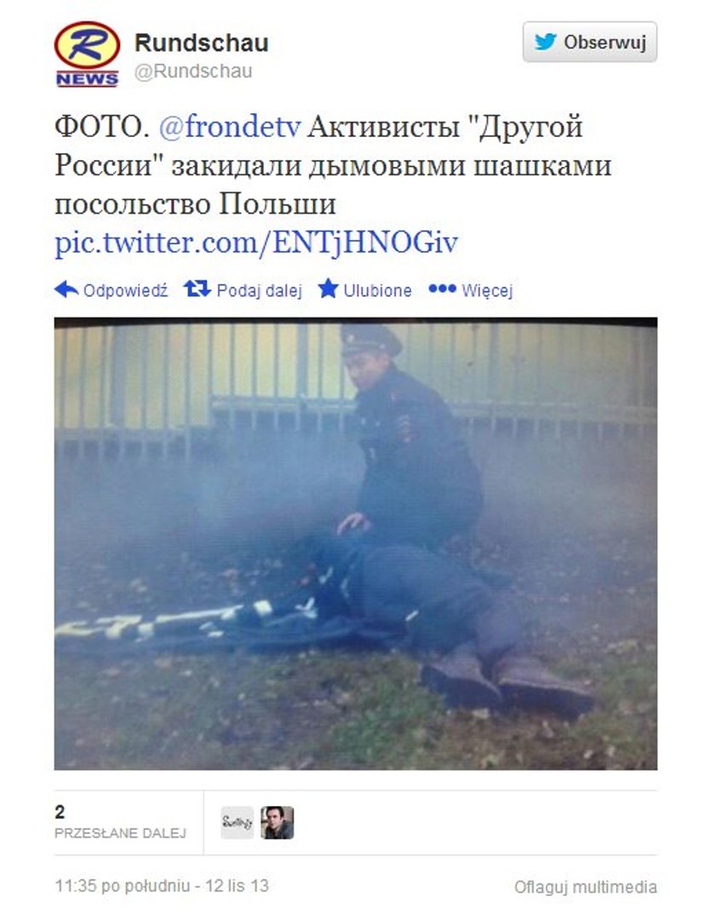View the 2 Przesłane dalej count

pos(120,822)
